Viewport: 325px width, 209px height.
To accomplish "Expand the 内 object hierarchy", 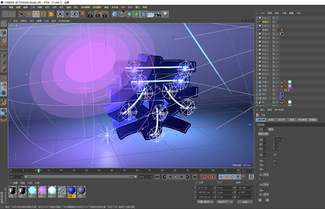I will tap(257, 102).
